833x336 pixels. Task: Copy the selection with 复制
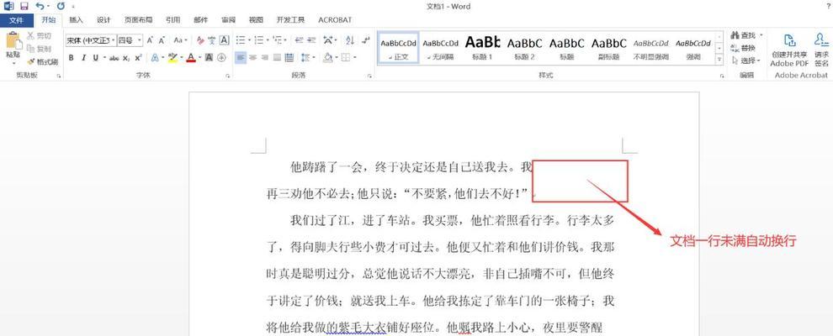(x=39, y=49)
